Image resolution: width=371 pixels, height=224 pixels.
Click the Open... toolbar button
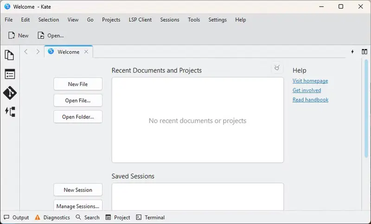pos(51,36)
